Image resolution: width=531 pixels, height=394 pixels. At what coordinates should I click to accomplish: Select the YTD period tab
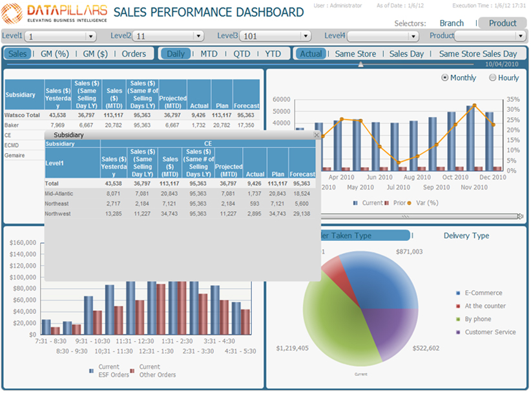[x=273, y=54]
